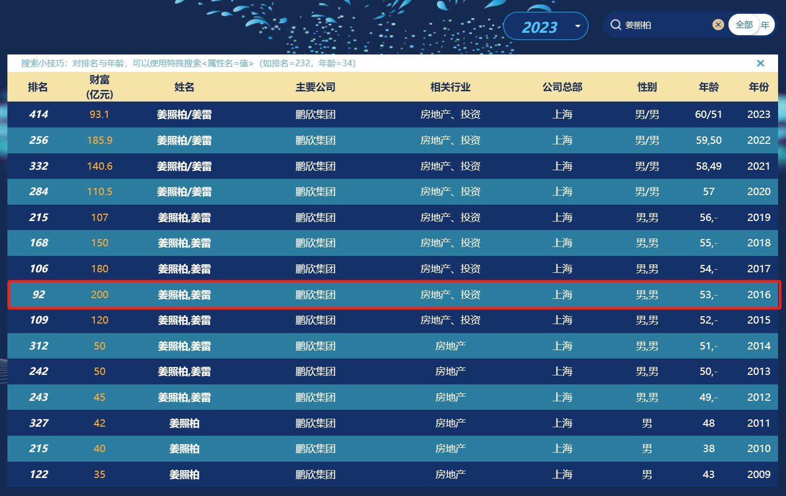Click 房地产、投资 in the 2021 row
786x496 pixels.
(450, 166)
